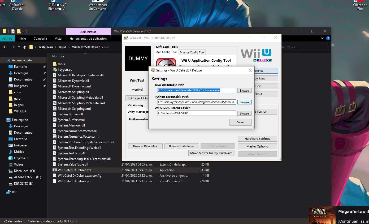The width and height of the screenshot is (369, 224).
Task: Click the red disc icon under App Config Tool
Action: [x=166, y=62]
